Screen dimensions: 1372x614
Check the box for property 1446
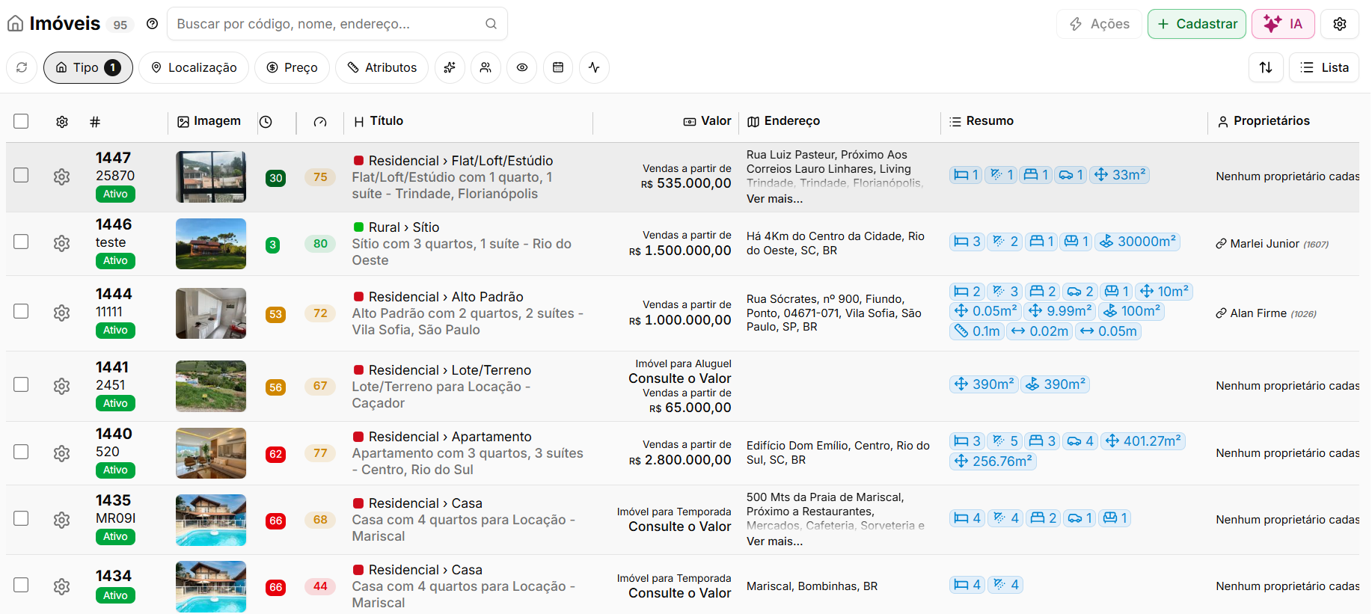coord(21,242)
